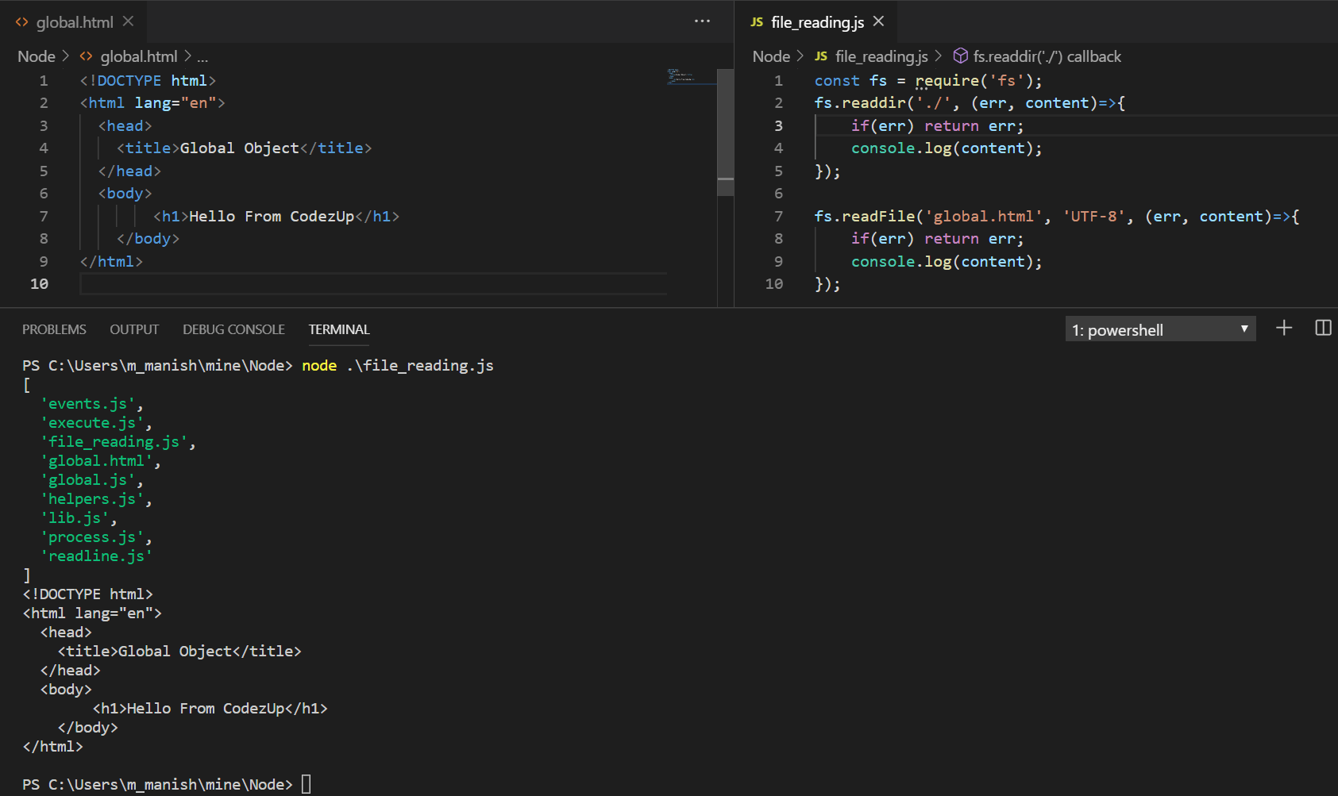This screenshot has width=1338, height=796.
Task: Click 'execute.js' in terminal output
Action: [92, 423]
